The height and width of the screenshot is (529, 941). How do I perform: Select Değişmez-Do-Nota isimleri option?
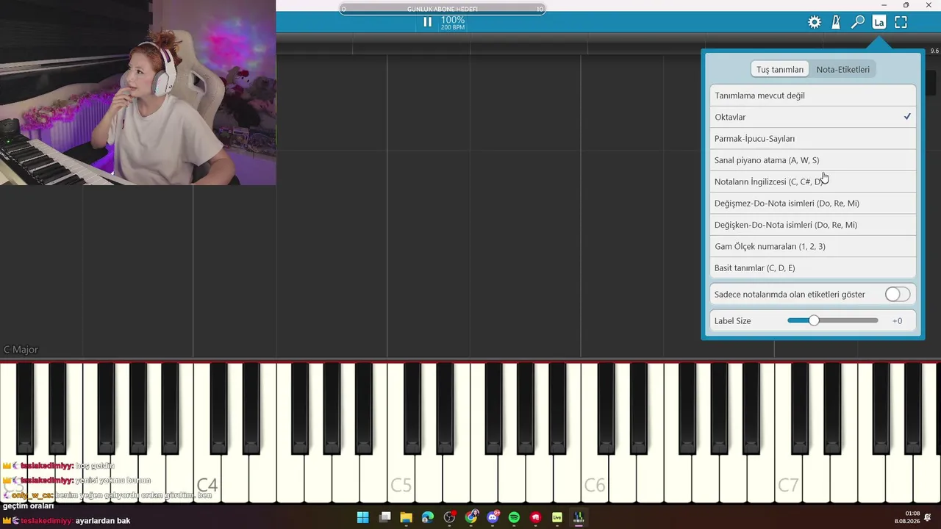(812, 203)
